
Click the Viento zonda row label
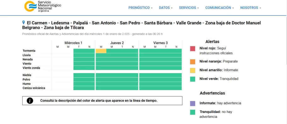click(x=31, y=68)
